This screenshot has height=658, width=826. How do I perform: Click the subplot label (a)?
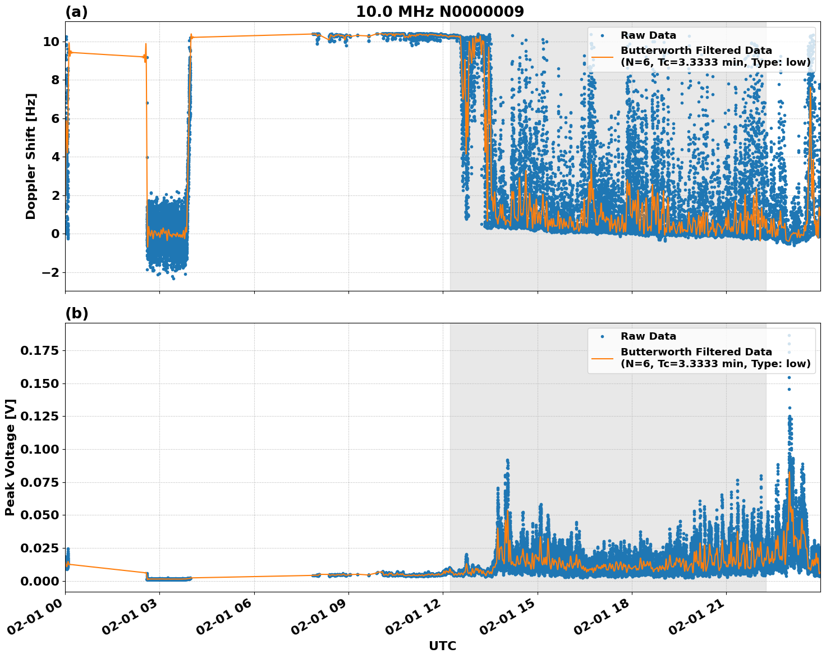coord(77,11)
